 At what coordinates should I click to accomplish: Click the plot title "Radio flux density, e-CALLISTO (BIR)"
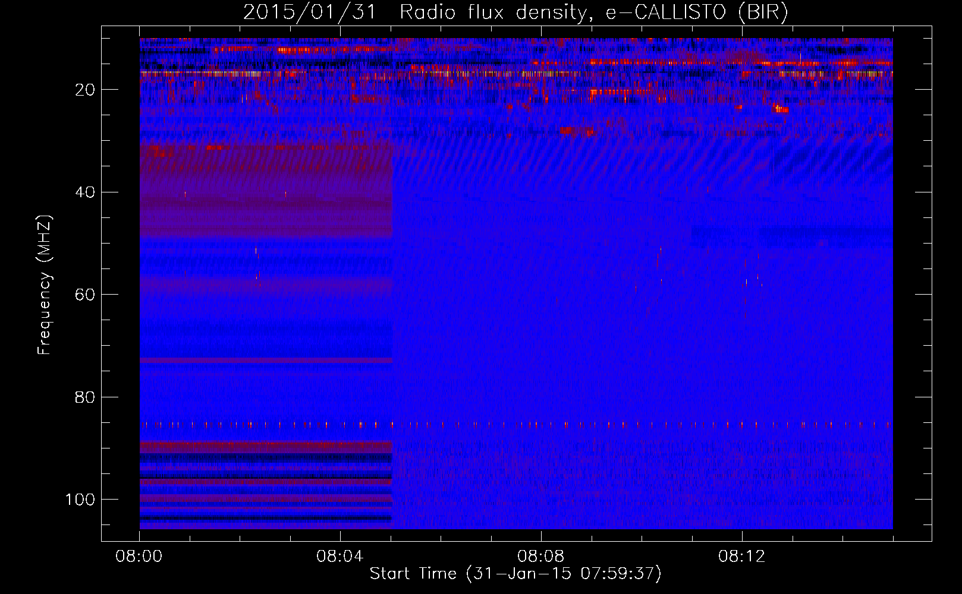tap(593, 12)
